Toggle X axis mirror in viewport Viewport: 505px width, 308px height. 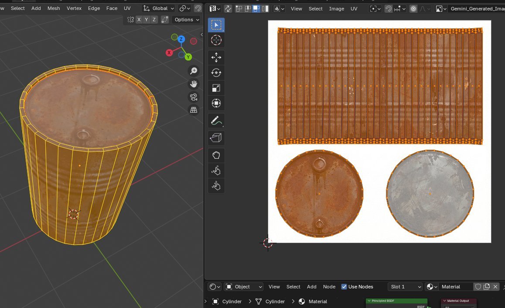[139, 20]
